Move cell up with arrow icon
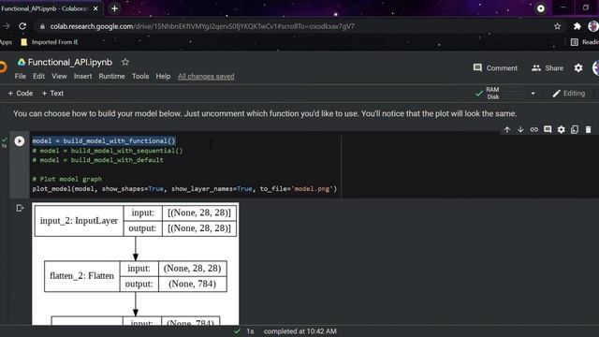This screenshot has height=337, width=599. coord(507,129)
